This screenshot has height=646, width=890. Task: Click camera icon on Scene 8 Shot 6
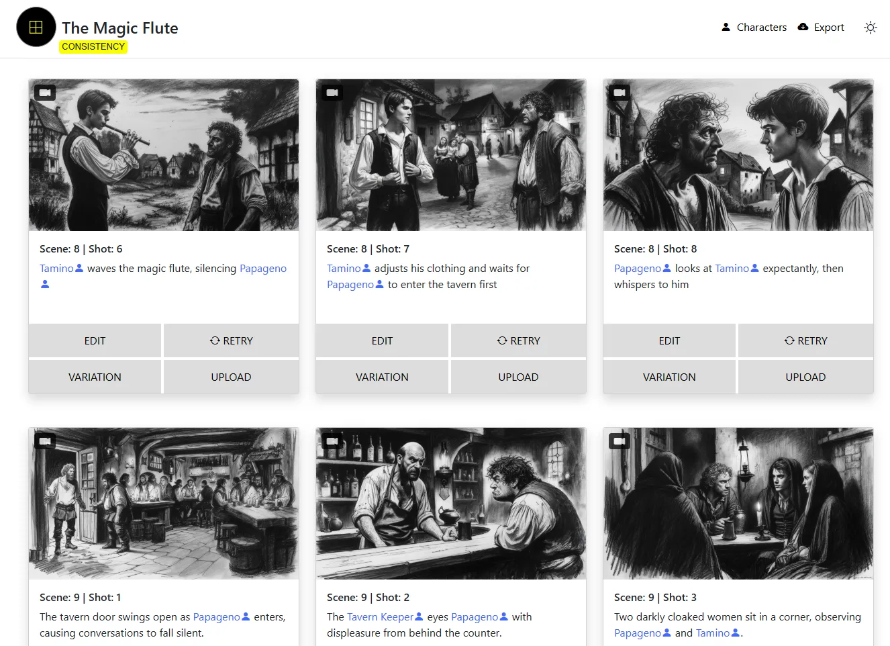click(45, 93)
